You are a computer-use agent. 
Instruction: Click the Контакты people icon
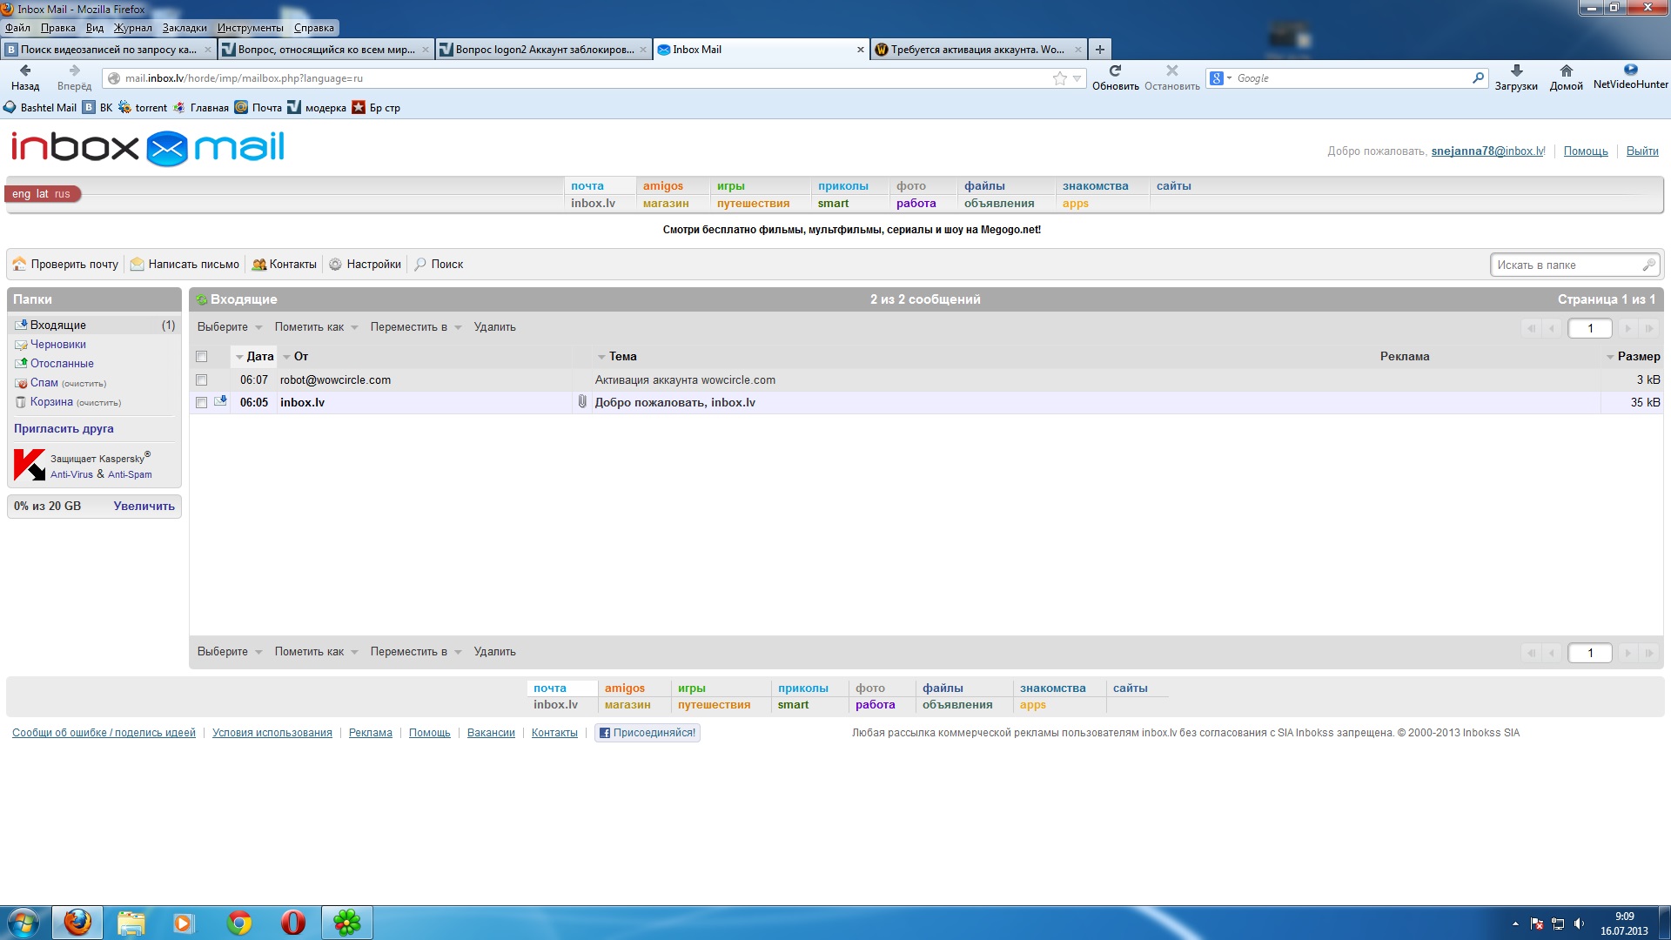(258, 265)
